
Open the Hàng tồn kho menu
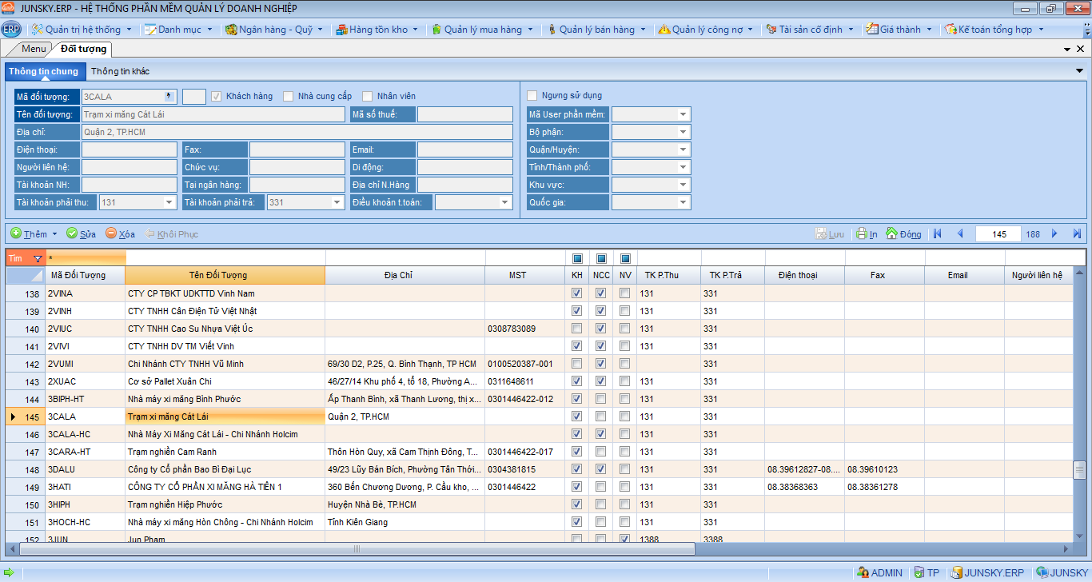pyautogui.click(x=378, y=30)
